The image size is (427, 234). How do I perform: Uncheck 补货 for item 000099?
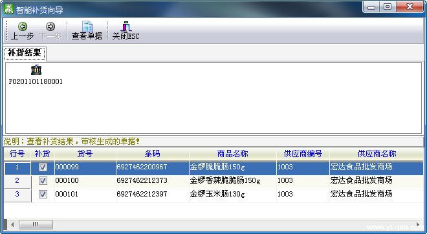(x=43, y=167)
